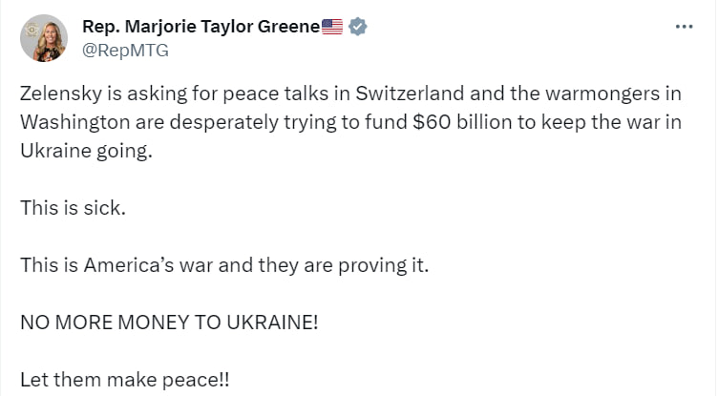Click the blue verified badge icon
Image resolution: width=718 pixels, height=396 pixels.
[x=357, y=27]
